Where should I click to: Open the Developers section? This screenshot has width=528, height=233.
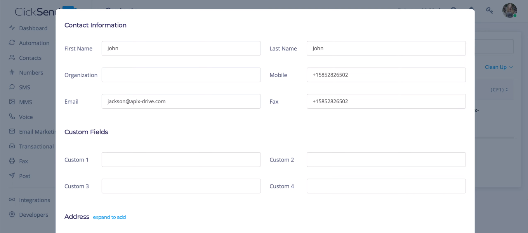pyautogui.click(x=33, y=214)
